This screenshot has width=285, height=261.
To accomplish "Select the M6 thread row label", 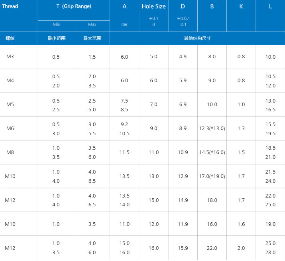I will coord(10,128).
